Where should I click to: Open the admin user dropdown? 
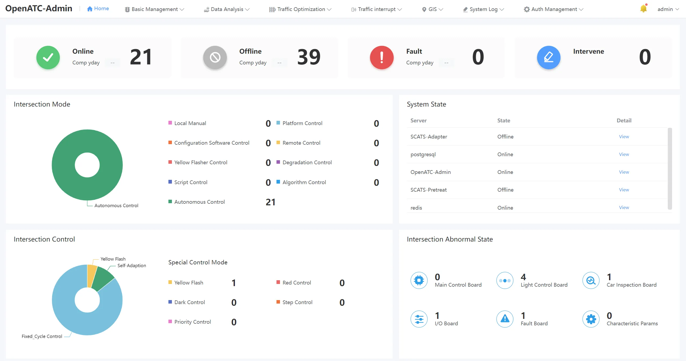pos(668,9)
